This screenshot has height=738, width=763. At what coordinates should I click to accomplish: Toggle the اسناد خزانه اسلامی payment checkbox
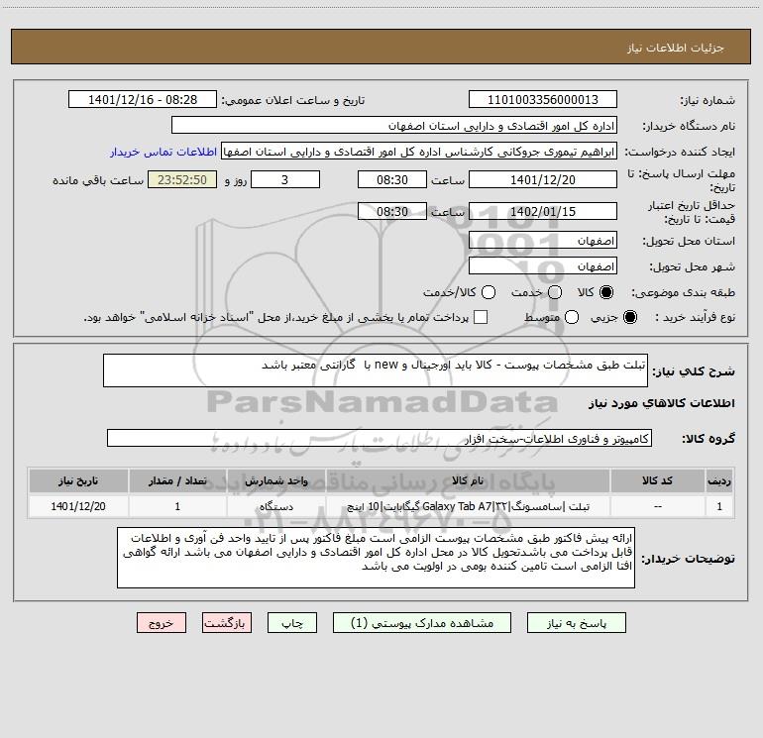click(x=481, y=317)
